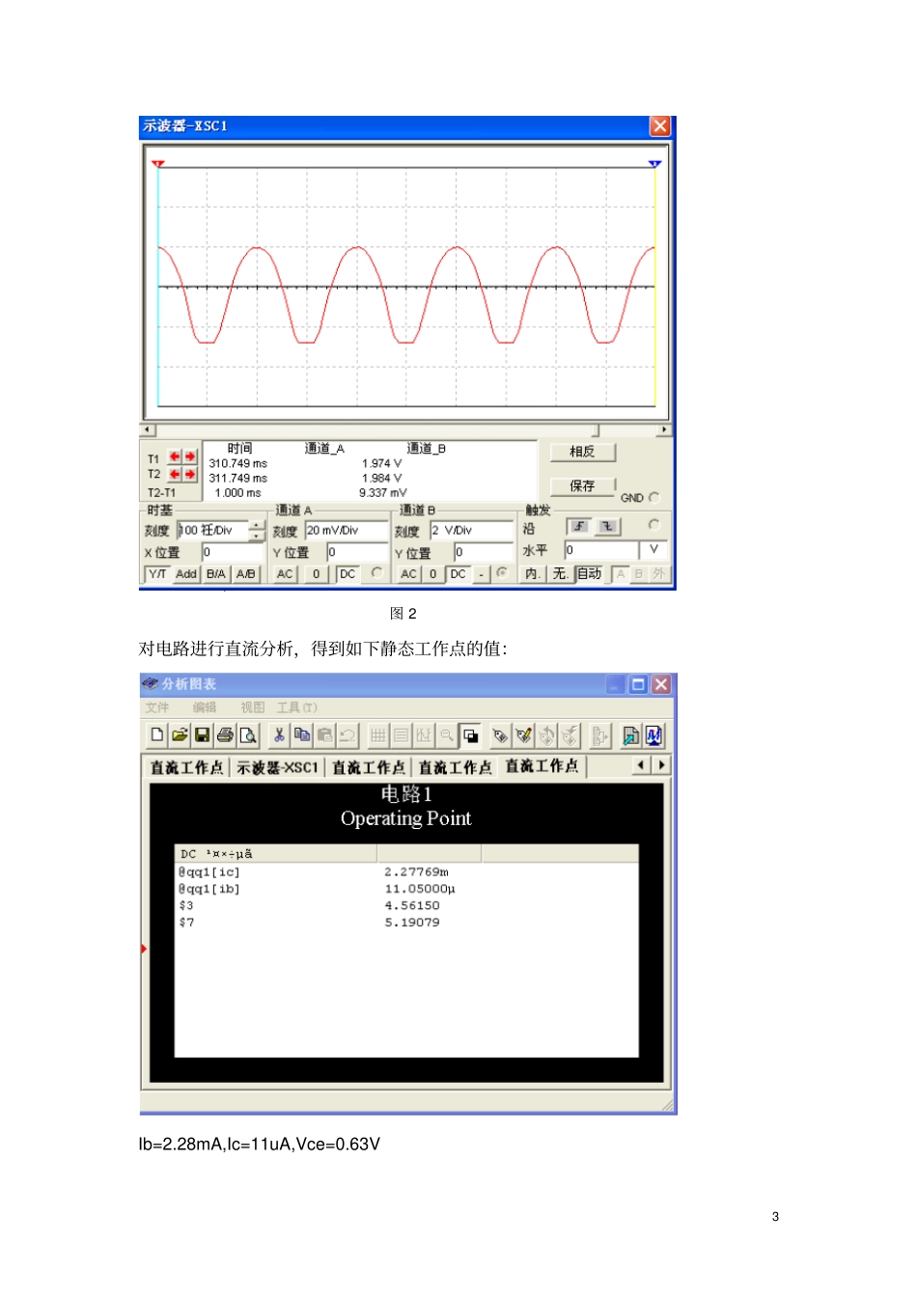Click the Cut scissors icon

coord(279,735)
